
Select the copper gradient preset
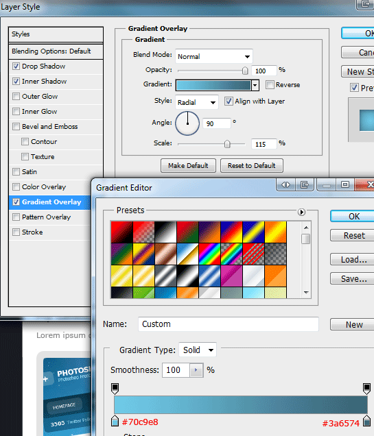(165, 254)
